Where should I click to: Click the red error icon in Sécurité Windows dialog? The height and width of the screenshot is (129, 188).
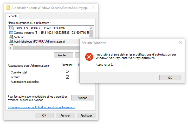click(89, 57)
